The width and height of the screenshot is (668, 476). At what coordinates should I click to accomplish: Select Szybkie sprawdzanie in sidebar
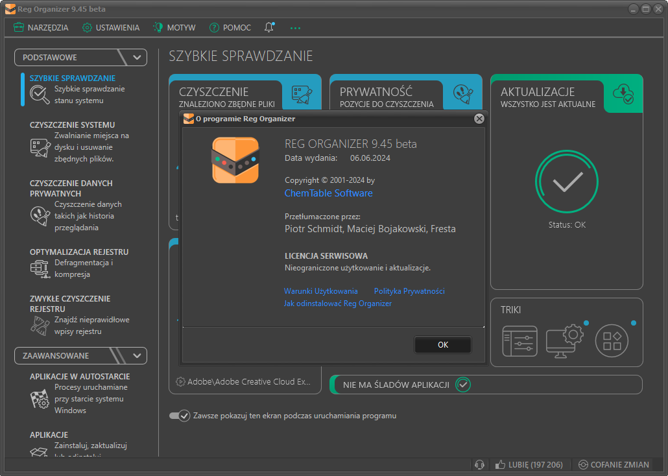[x=73, y=78]
